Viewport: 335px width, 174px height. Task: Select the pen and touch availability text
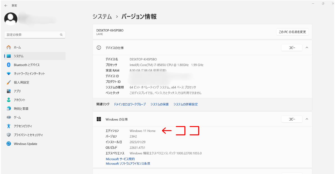165,93
